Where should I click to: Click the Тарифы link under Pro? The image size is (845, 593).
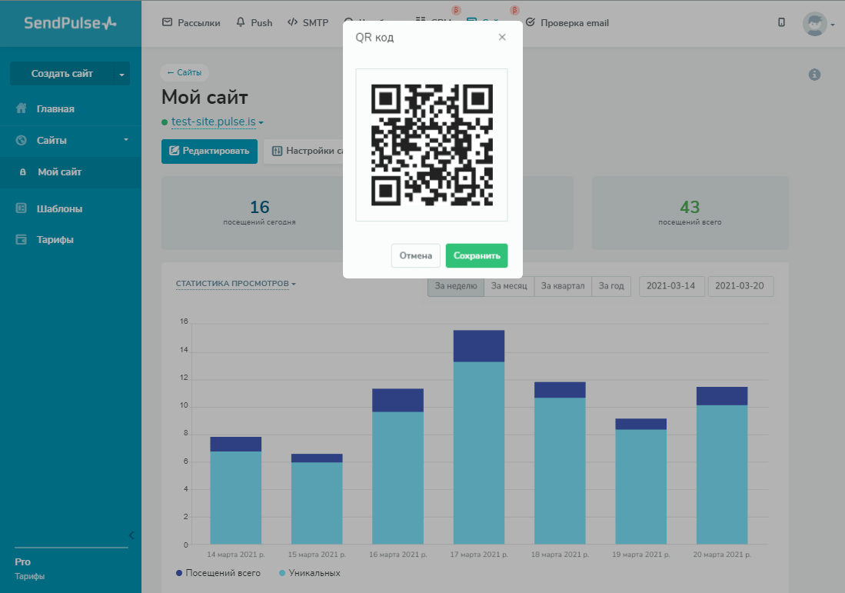click(x=30, y=576)
